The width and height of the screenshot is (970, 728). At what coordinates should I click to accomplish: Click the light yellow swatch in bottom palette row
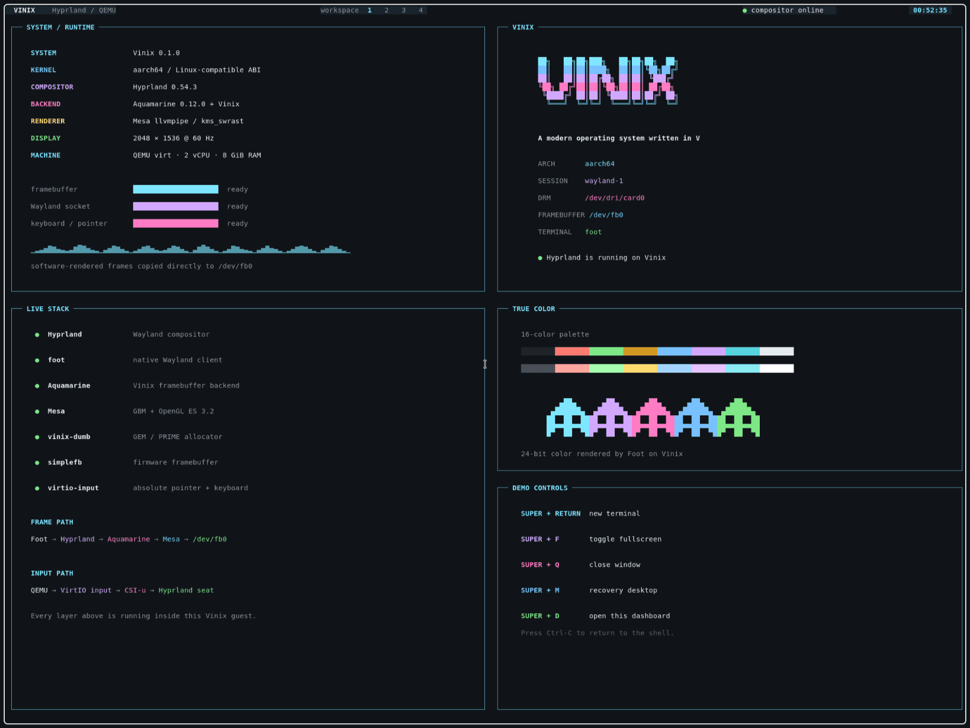(640, 368)
